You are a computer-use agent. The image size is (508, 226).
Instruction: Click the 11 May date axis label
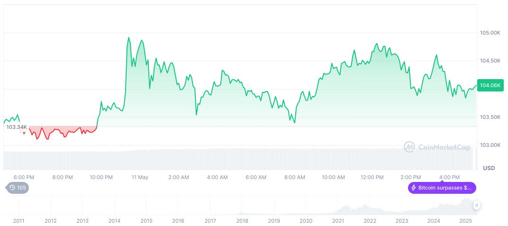[140, 177]
